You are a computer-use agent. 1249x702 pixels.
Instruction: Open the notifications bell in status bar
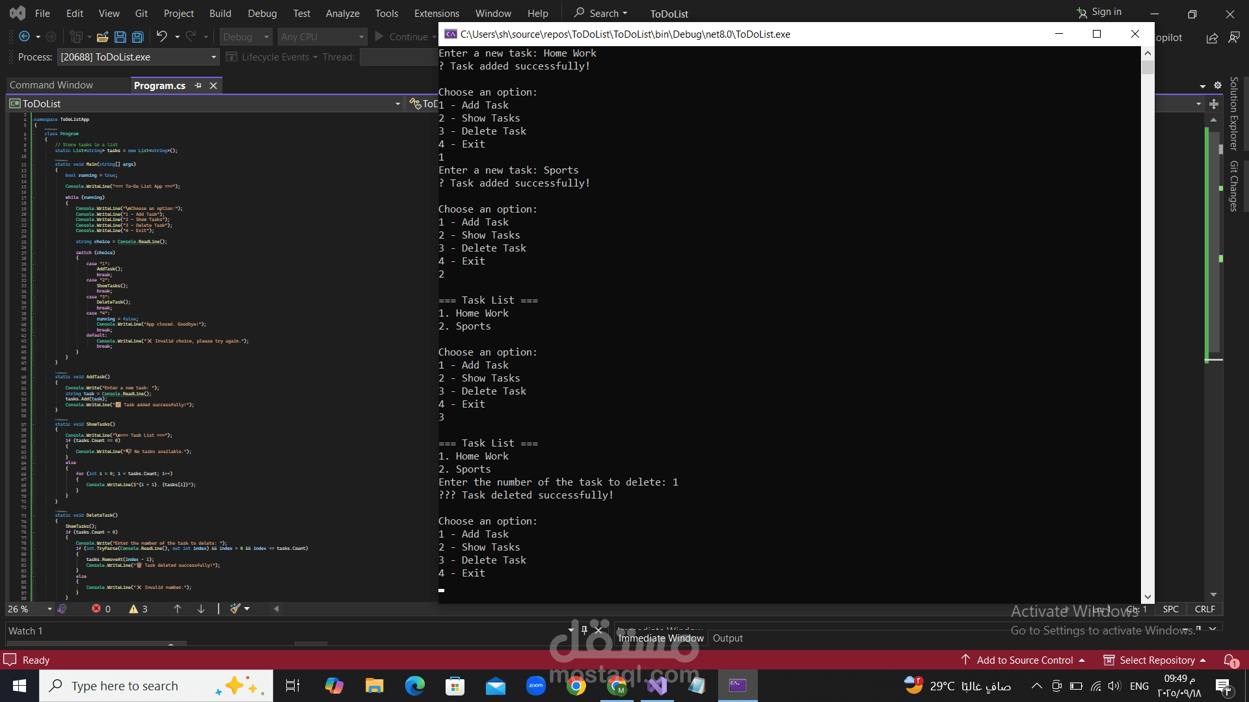click(1229, 660)
